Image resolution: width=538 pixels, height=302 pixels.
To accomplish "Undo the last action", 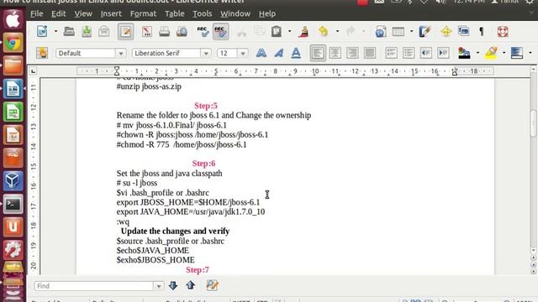I will pos(323,32).
